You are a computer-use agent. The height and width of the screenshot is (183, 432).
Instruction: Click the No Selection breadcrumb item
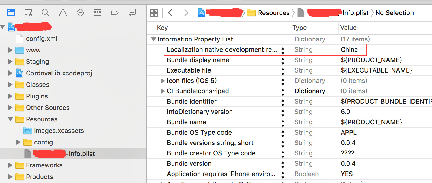[x=394, y=13]
